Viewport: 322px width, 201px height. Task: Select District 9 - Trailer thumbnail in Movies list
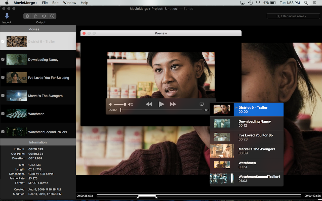tap(17, 41)
